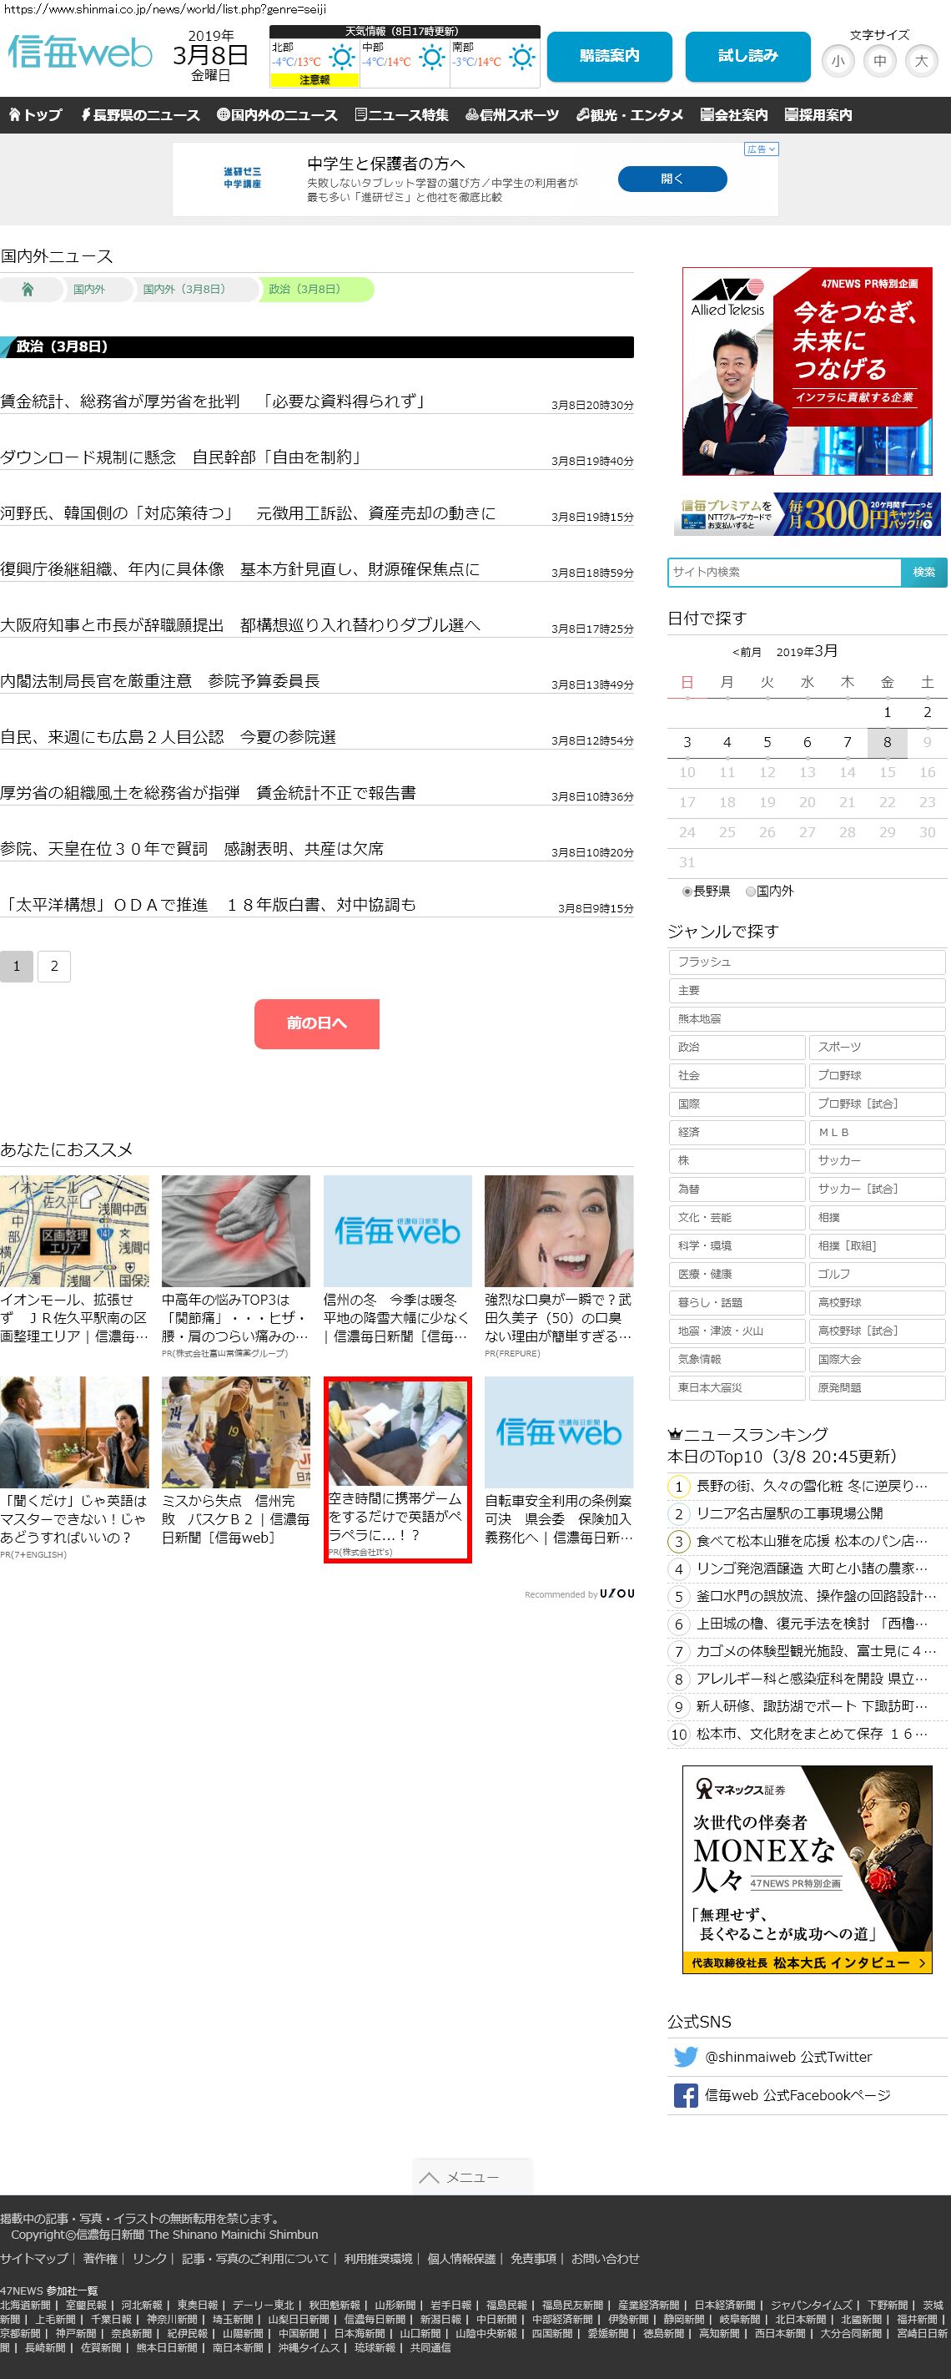The image size is (951, 2379).
Task: Select the 国内外 radio button
Action: tap(751, 891)
